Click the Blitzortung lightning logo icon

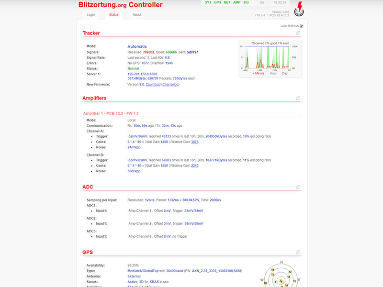click(299, 9)
